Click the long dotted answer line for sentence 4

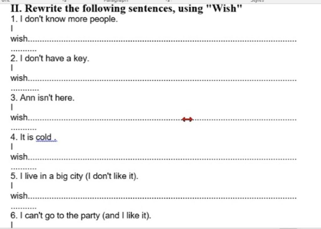(x=163, y=159)
